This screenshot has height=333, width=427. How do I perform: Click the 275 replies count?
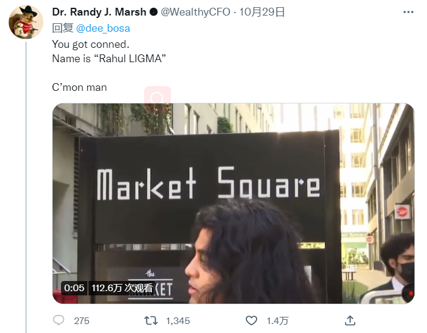(82, 321)
